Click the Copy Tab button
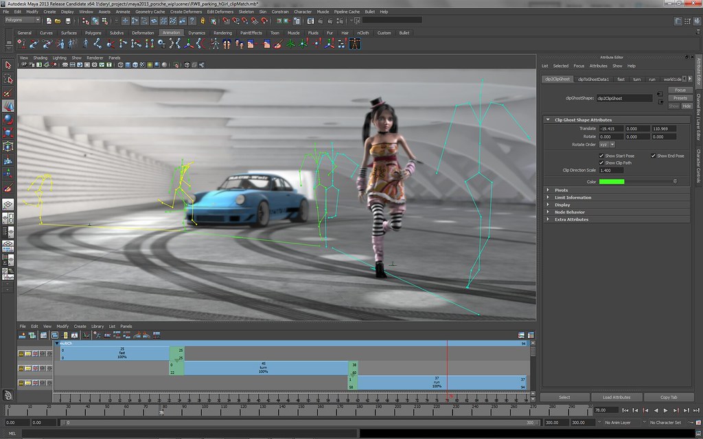This screenshot has width=703, height=439. pos(669,396)
